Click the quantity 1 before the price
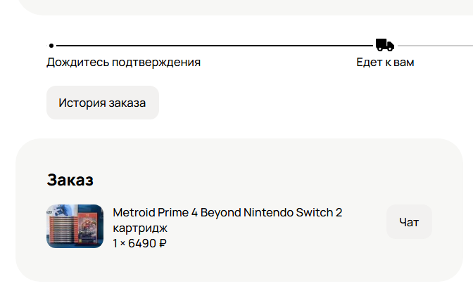 [115, 243]
